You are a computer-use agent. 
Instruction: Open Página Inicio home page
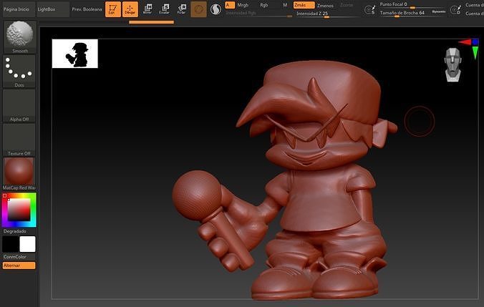(x=18, y=9)
